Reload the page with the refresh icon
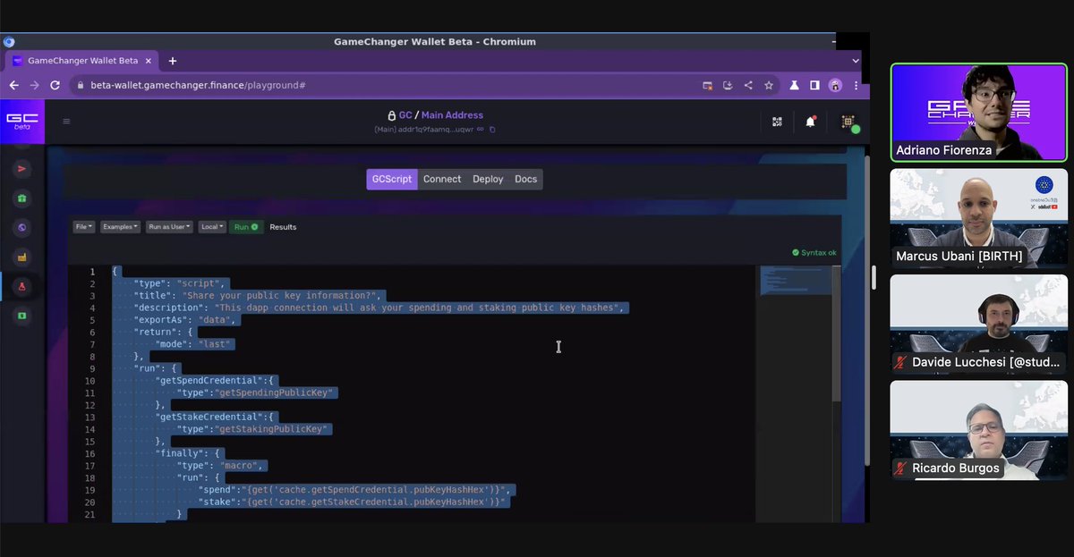 click(x=55, y=85)
